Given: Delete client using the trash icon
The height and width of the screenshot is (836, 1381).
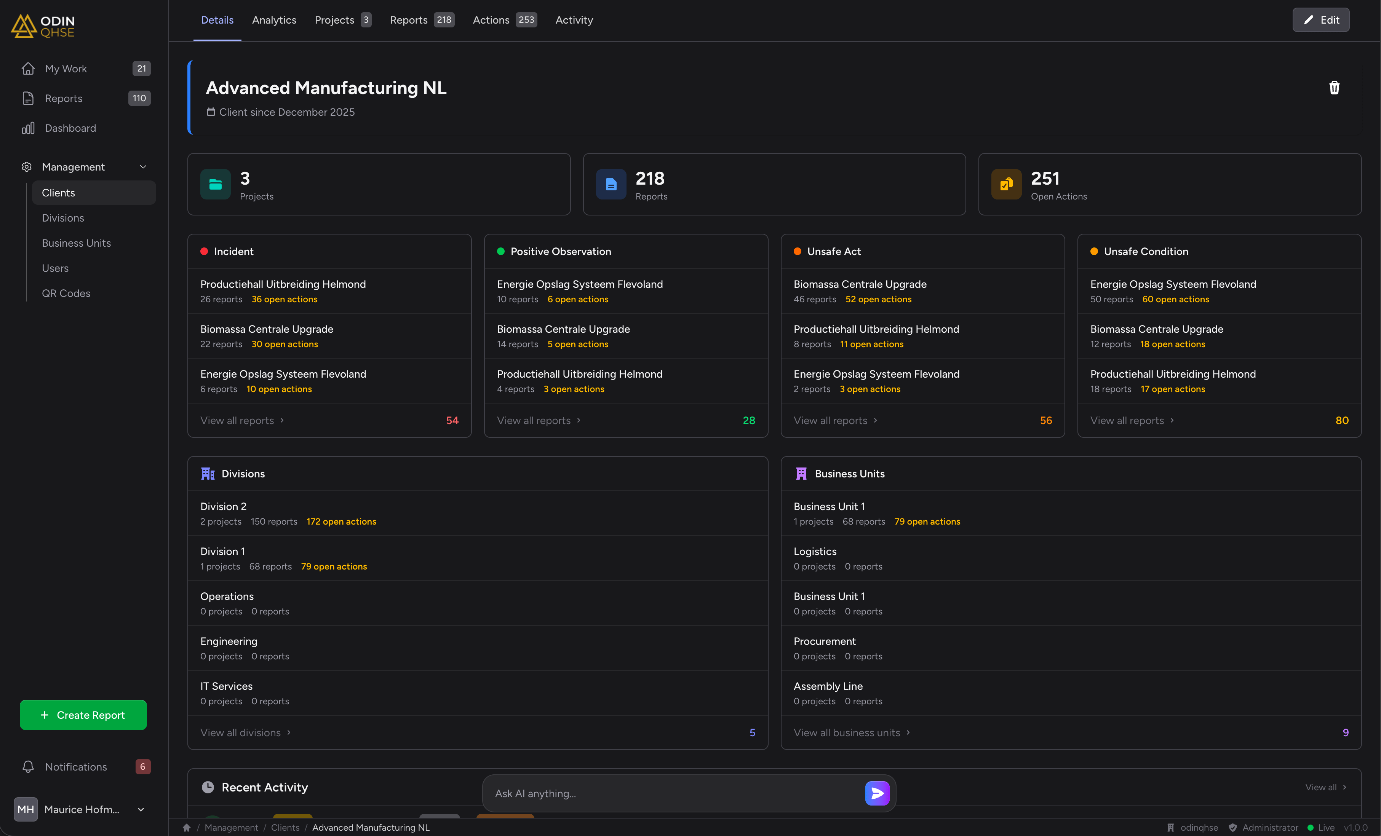Looking at the screenshot, I should click(x=1335, y=88).
